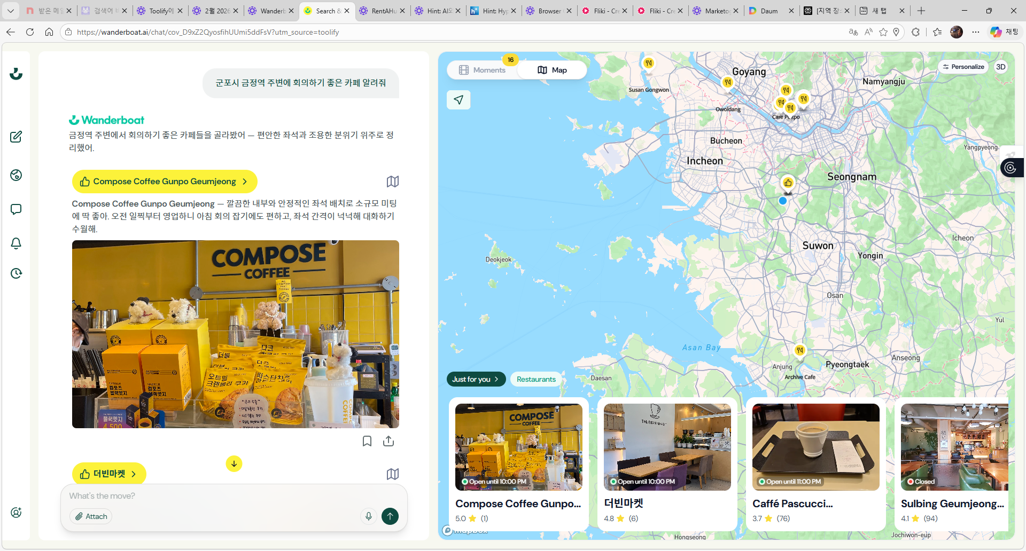Open a new browser tab
Image resolution: width=1026 pixels, height=551 pixels.
click(x=921, y=11)
